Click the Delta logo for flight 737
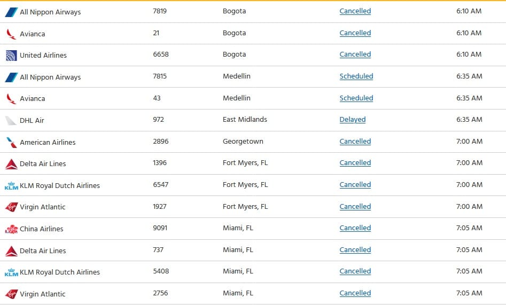Viewport: 506px width, 305px height. [x=11, y=251]
